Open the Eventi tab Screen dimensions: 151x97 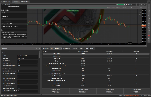coord(86,48)
